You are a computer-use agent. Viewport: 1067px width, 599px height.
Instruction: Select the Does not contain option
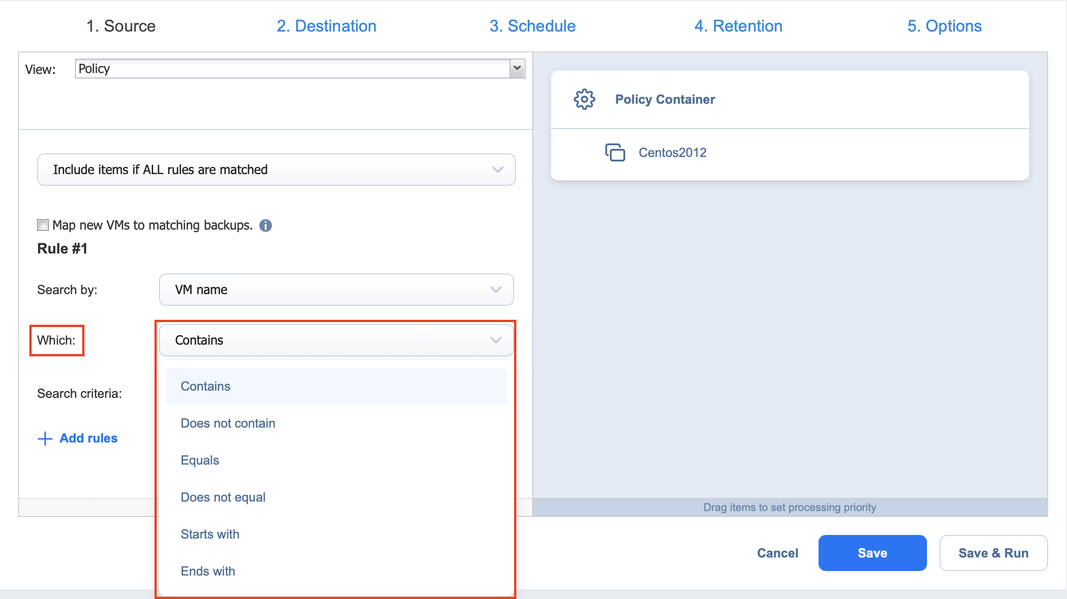point(228,423)
